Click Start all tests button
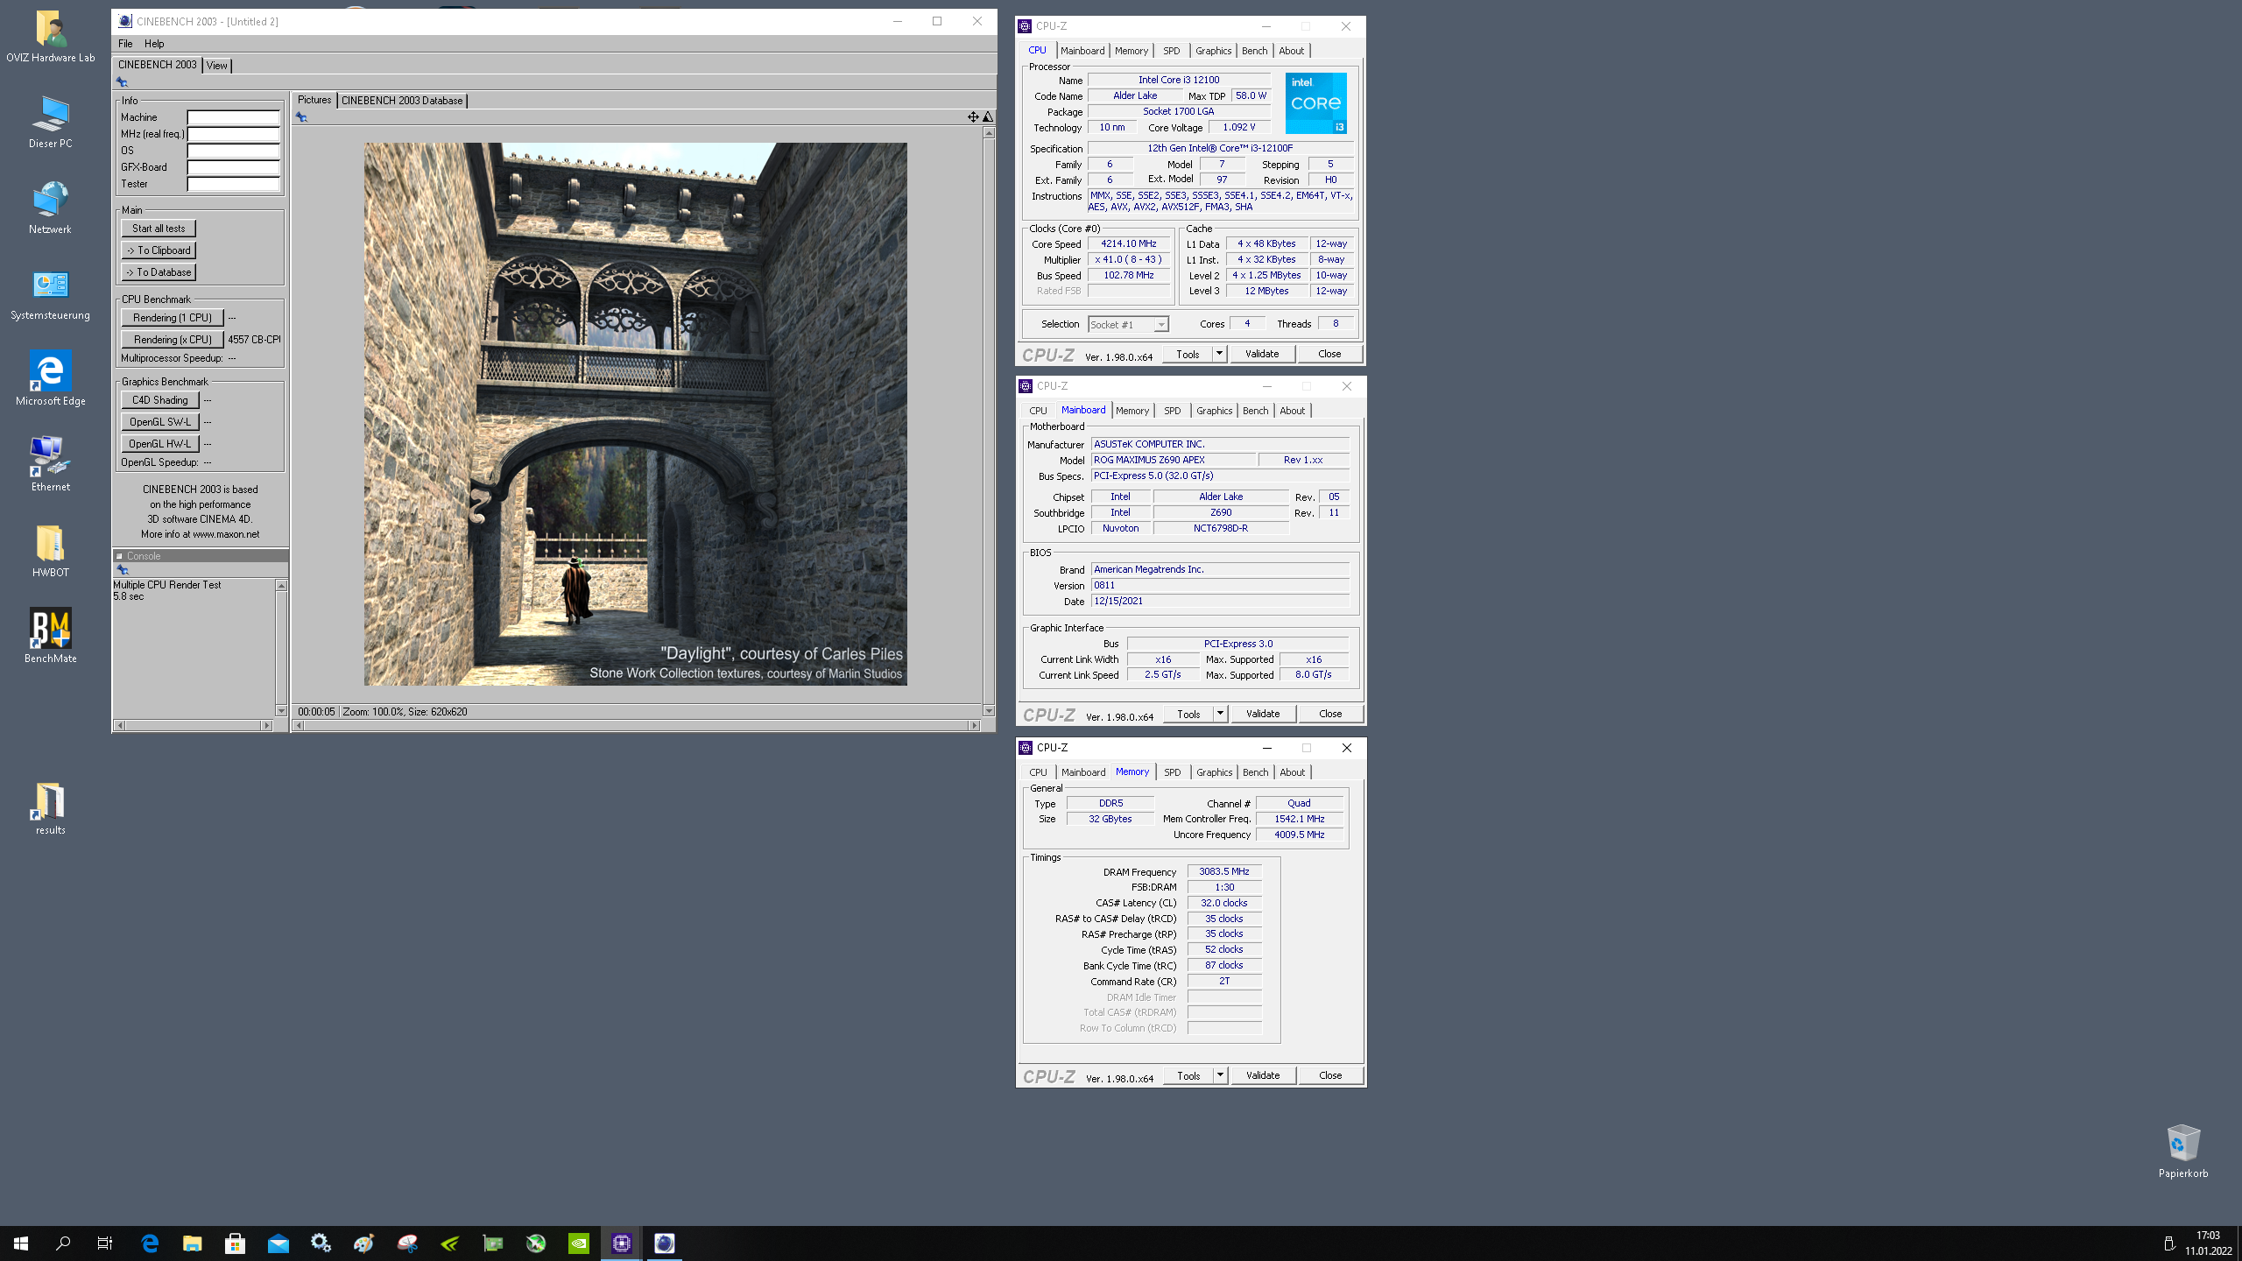 159,229
